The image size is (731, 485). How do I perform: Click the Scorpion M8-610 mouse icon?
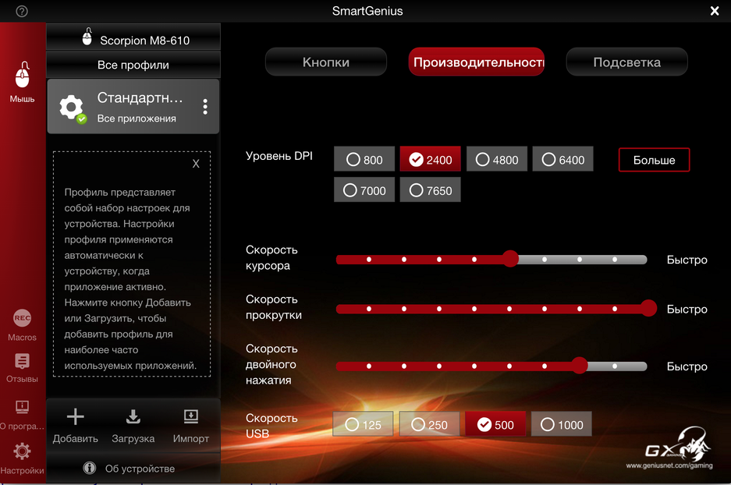[87, 37]
